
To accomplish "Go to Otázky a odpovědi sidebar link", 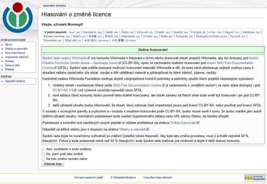I will pos(16,49).
